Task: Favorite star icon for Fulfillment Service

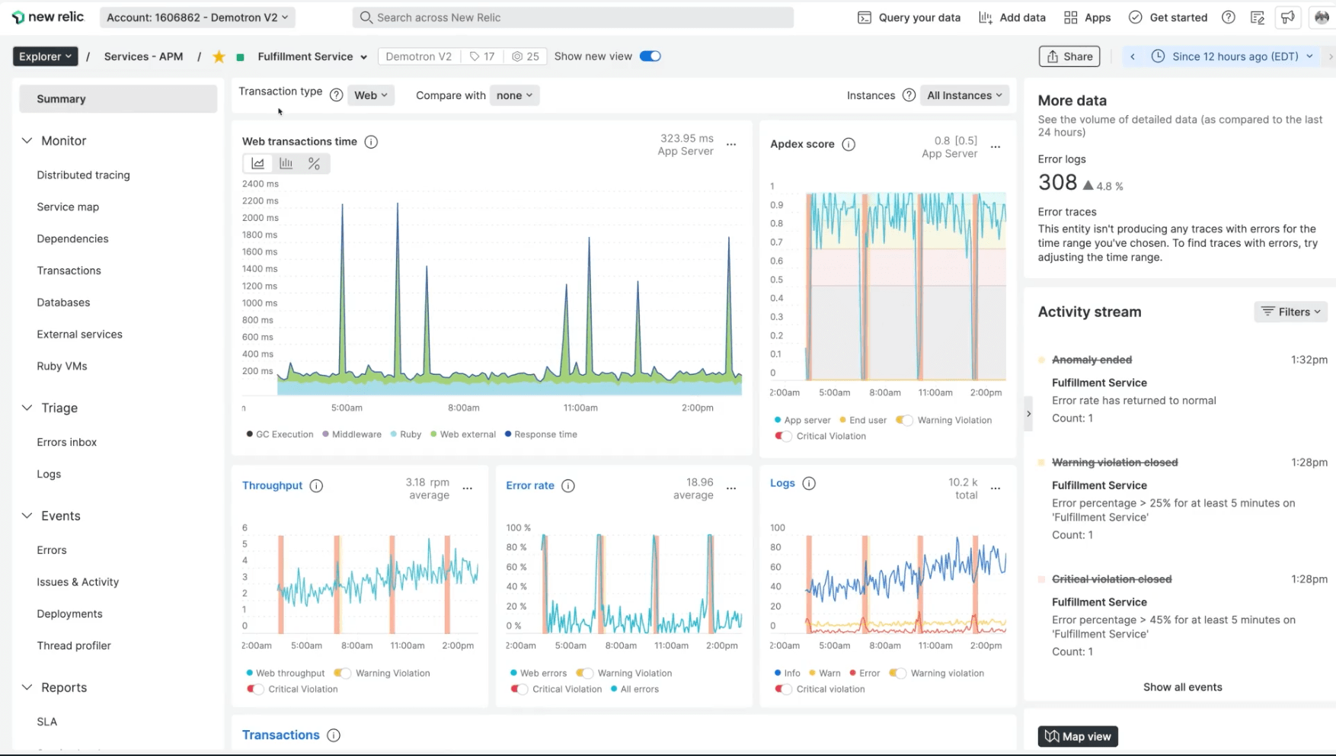Action: tap(219, 56)
